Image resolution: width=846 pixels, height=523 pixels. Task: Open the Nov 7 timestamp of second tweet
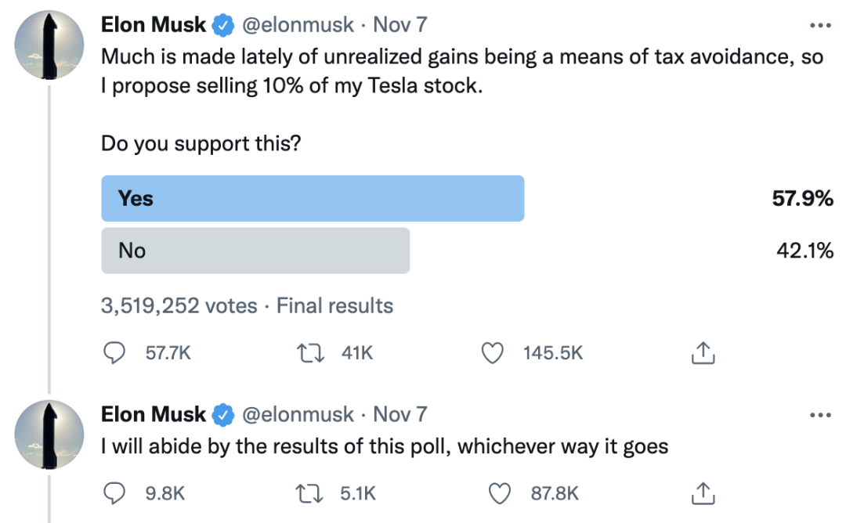(x=399, y=414)
